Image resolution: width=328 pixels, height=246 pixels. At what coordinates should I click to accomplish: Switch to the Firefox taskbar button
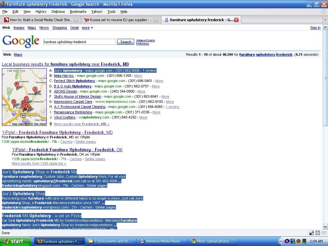click(59, 241)
